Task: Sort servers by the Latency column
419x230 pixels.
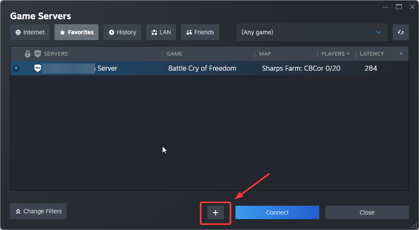Action: [x=372, y=54]
